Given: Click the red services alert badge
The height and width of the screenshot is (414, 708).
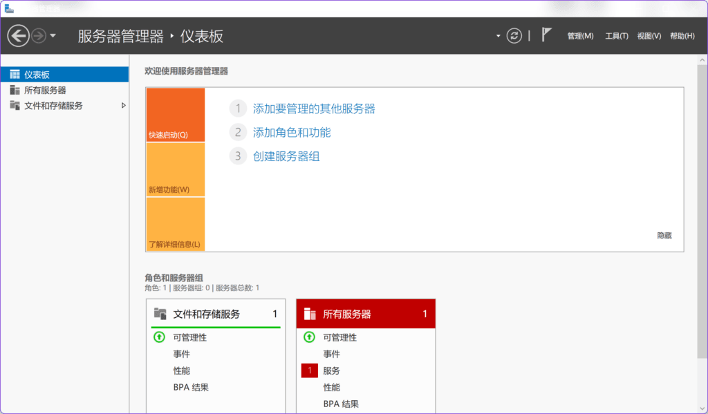Looking at the screenshot, I should tap(309, 370).
